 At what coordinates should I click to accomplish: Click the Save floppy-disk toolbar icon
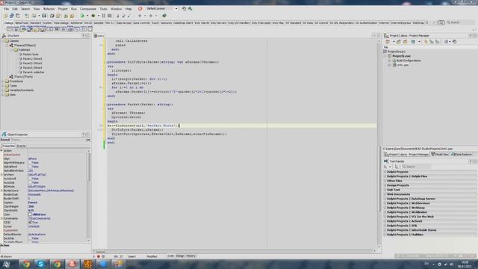point(44,16)
